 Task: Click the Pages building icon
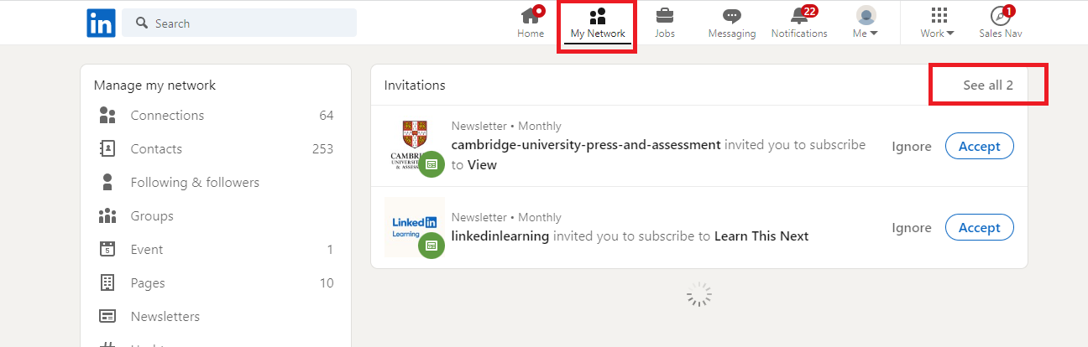(x=107, y=282)
